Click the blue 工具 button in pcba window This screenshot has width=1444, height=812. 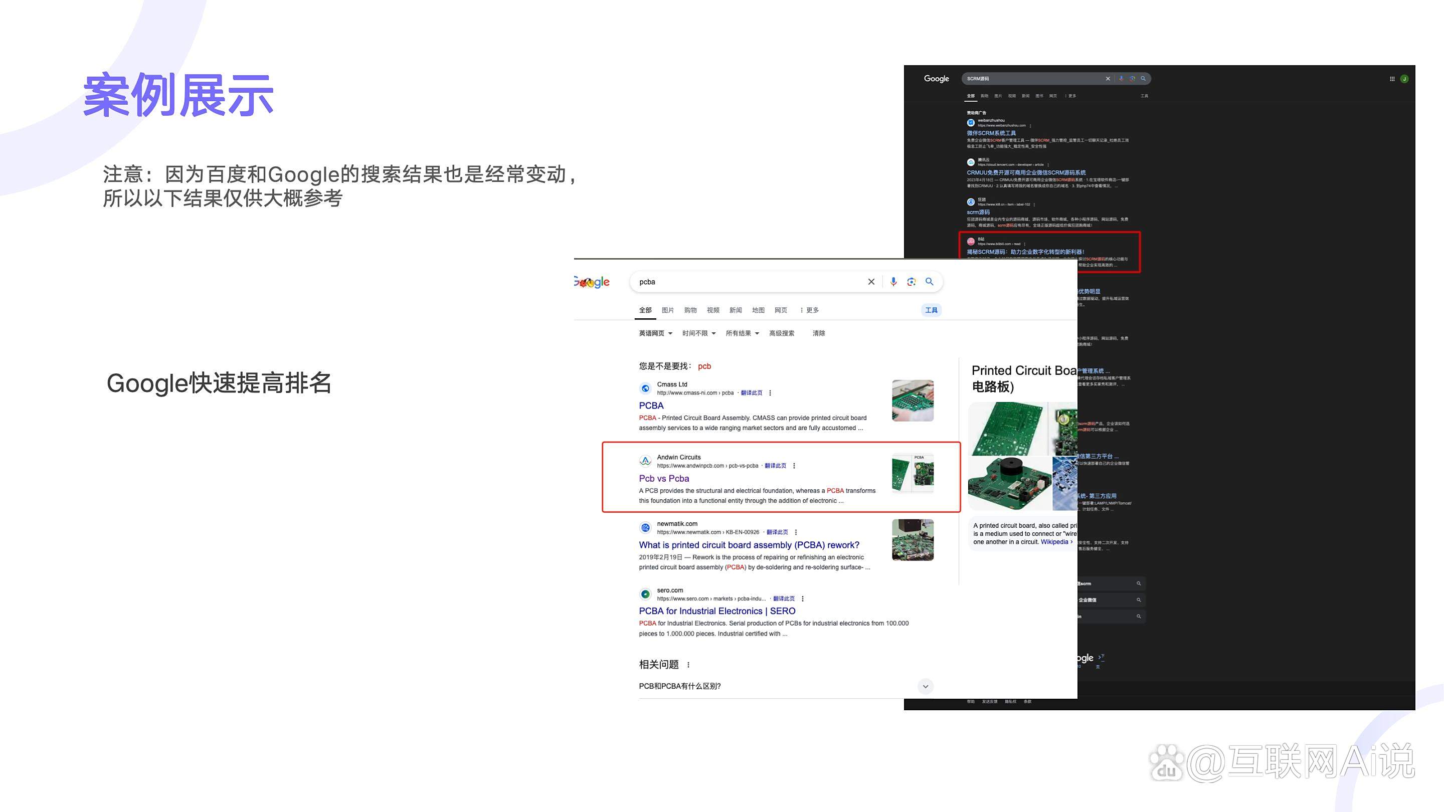point(931,310)
